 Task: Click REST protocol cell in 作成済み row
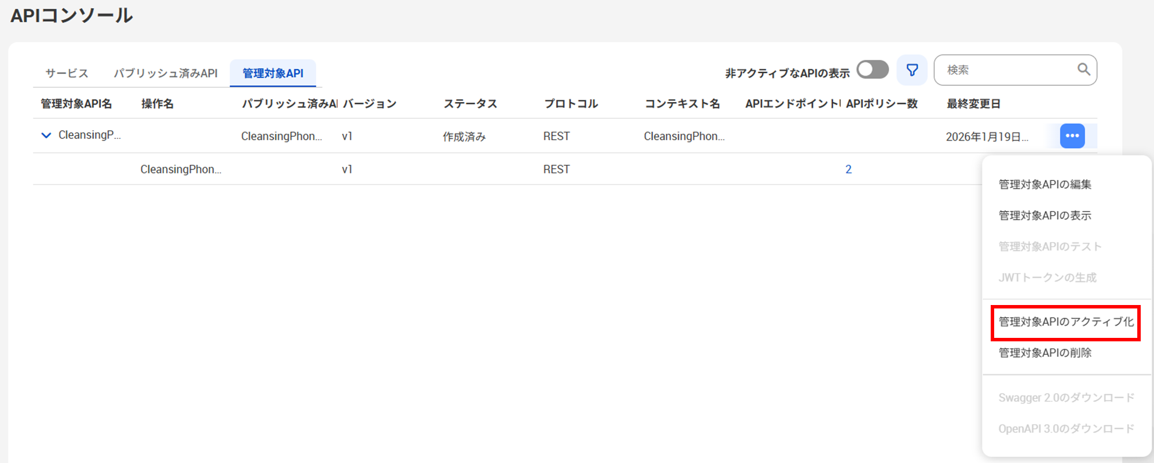click(556, 137)
